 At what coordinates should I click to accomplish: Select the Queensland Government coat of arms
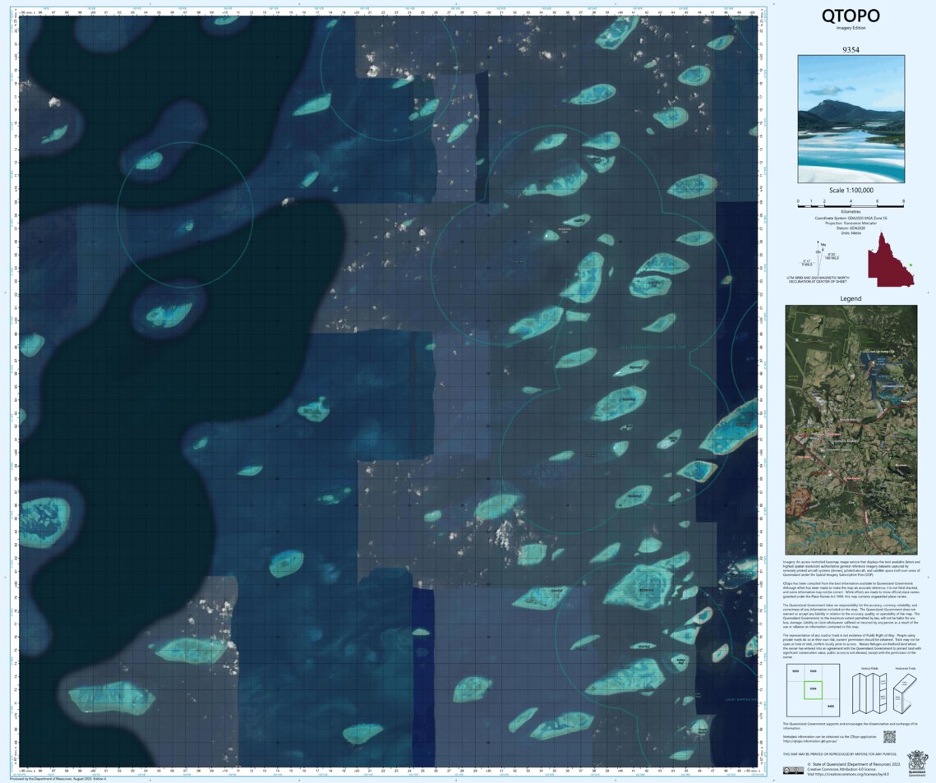coord(917,762)
